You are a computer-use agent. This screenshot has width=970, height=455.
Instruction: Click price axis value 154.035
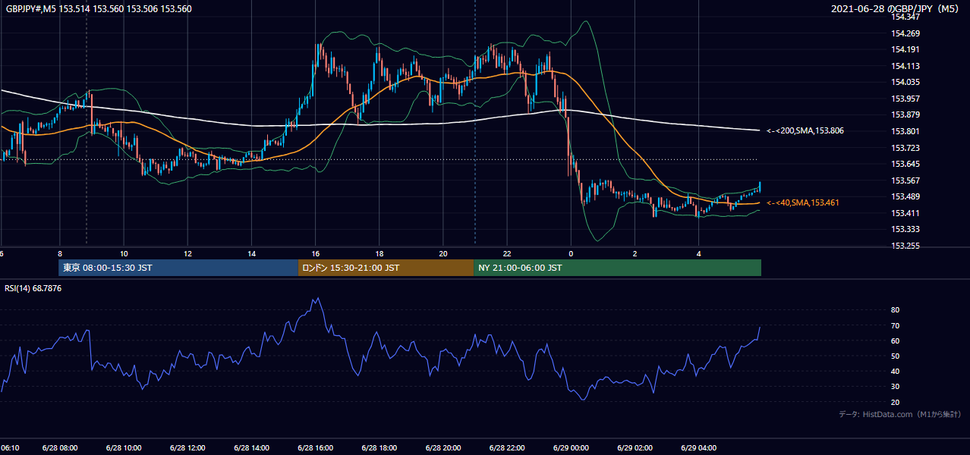(905, 82)
